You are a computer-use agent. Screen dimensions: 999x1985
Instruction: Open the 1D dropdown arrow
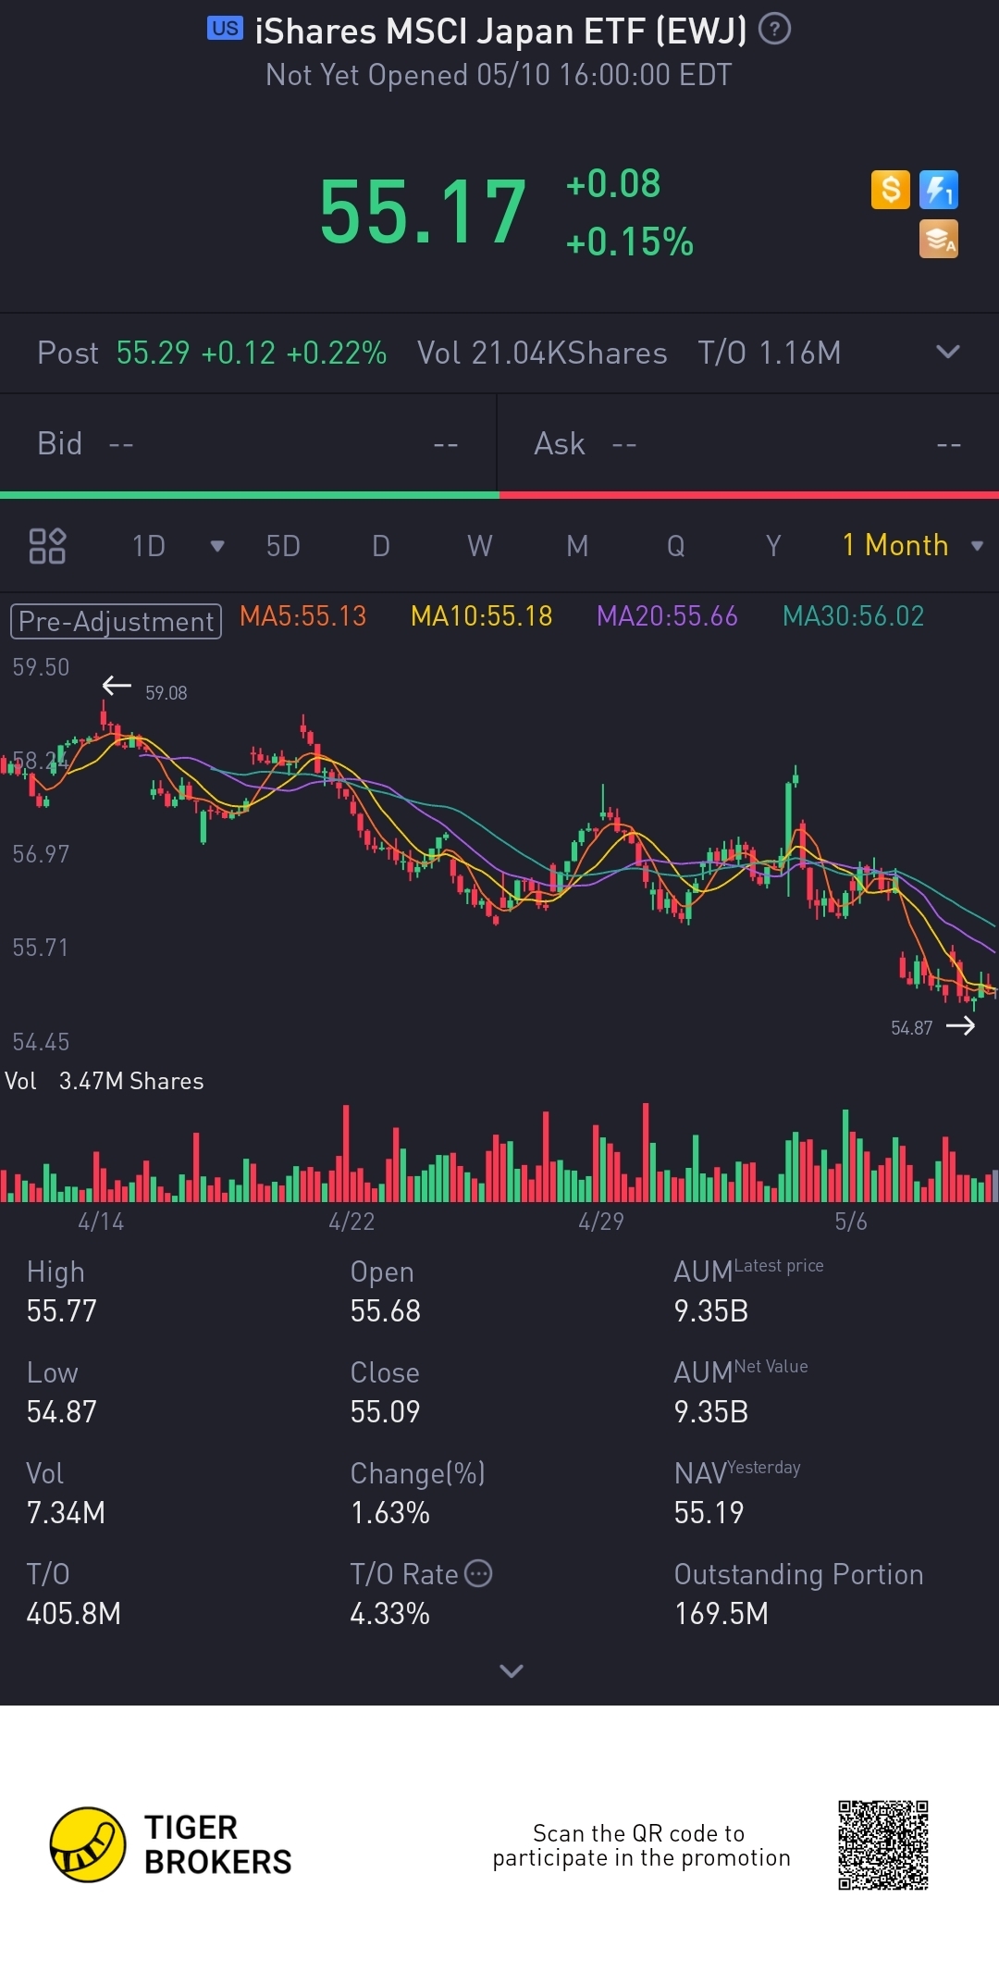[x=217, y=546]
